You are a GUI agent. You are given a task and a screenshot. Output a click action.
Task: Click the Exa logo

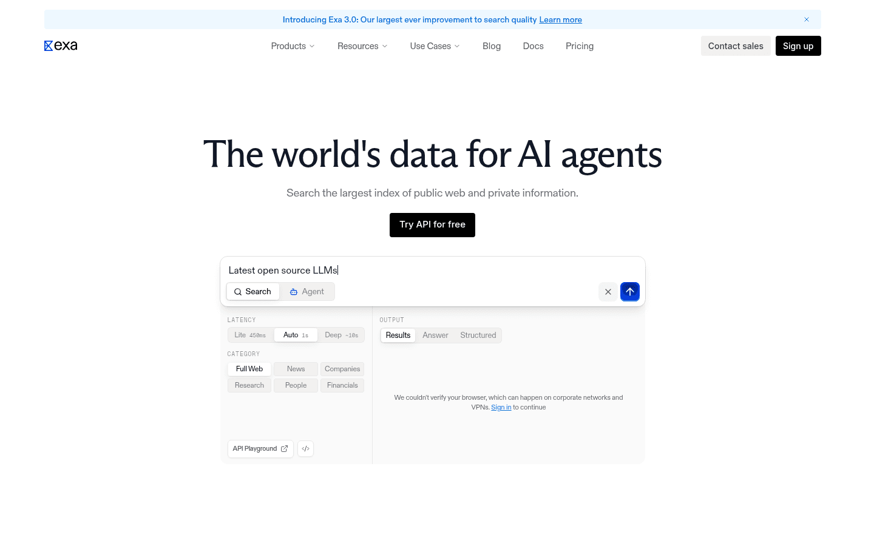(x=61, y=46)
